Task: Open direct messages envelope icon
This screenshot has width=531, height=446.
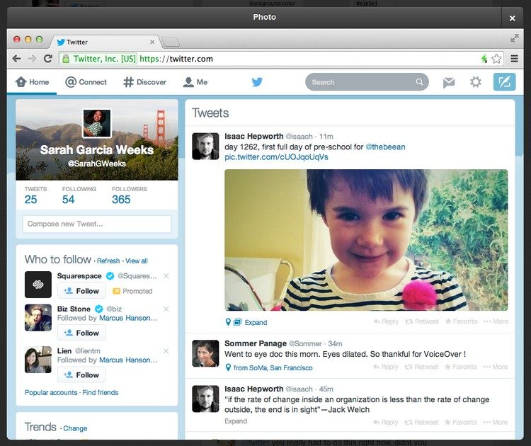Action: coord(448,82)
